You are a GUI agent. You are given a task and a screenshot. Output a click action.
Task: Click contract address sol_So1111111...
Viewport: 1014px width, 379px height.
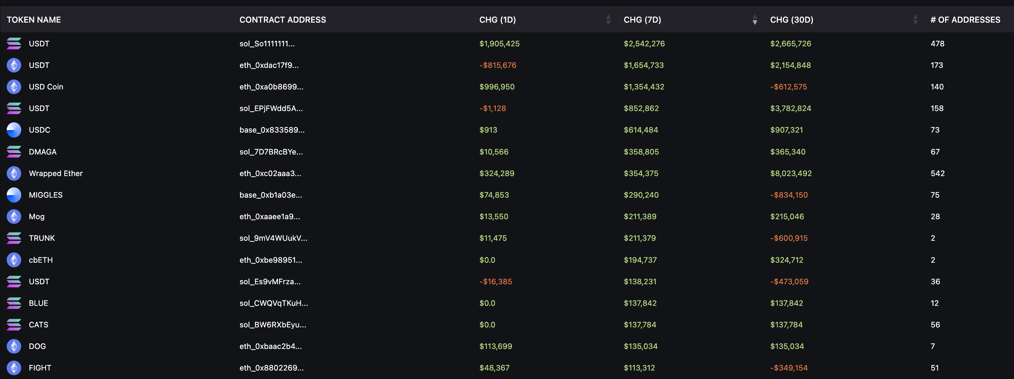[267, 44]
